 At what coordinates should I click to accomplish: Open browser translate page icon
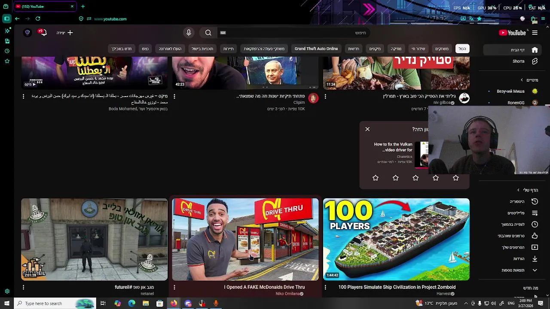[x=471, y=19]
